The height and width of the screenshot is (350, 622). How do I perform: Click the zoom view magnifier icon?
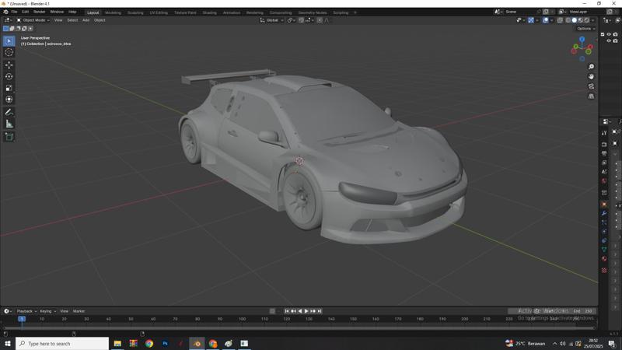(x=591, y=67)
